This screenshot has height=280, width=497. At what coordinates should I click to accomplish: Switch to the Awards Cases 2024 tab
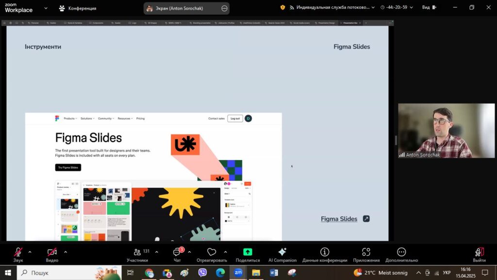275,23
